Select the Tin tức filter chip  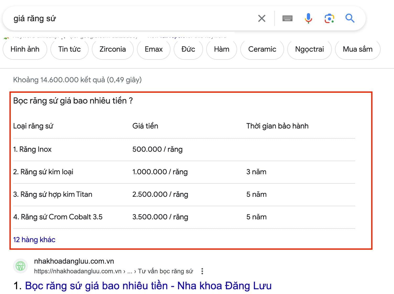[70, 49]
